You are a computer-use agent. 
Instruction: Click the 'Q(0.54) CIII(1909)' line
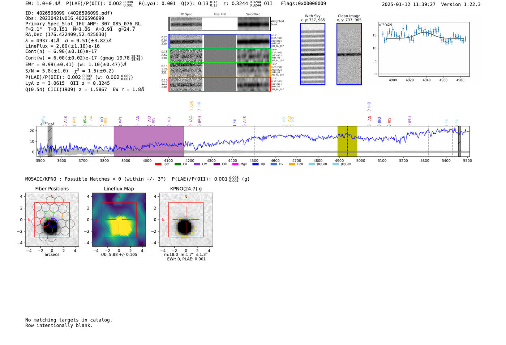(x=85, y=89)
